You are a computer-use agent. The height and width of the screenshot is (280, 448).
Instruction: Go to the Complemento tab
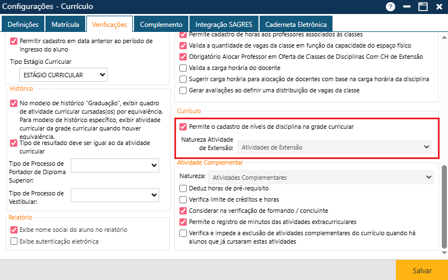[161, 25]
